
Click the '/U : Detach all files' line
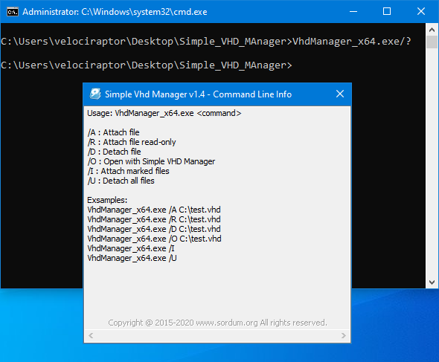tap(121, 181)
